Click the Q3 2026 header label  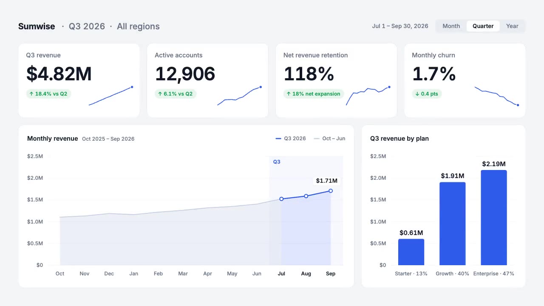click(x=87, y=26)
